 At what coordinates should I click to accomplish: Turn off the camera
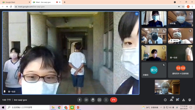(86, 100)
